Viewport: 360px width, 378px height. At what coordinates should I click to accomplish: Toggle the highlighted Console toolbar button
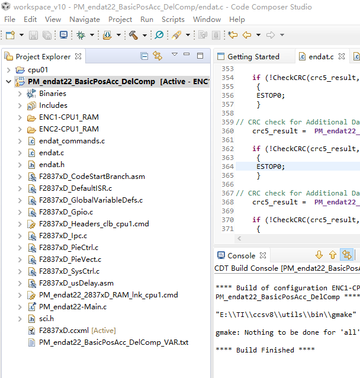click(346, 255)
